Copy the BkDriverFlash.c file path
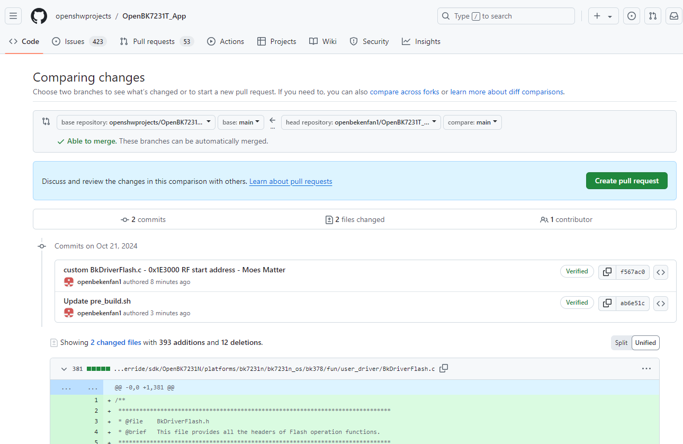 [x=444, y=368]
